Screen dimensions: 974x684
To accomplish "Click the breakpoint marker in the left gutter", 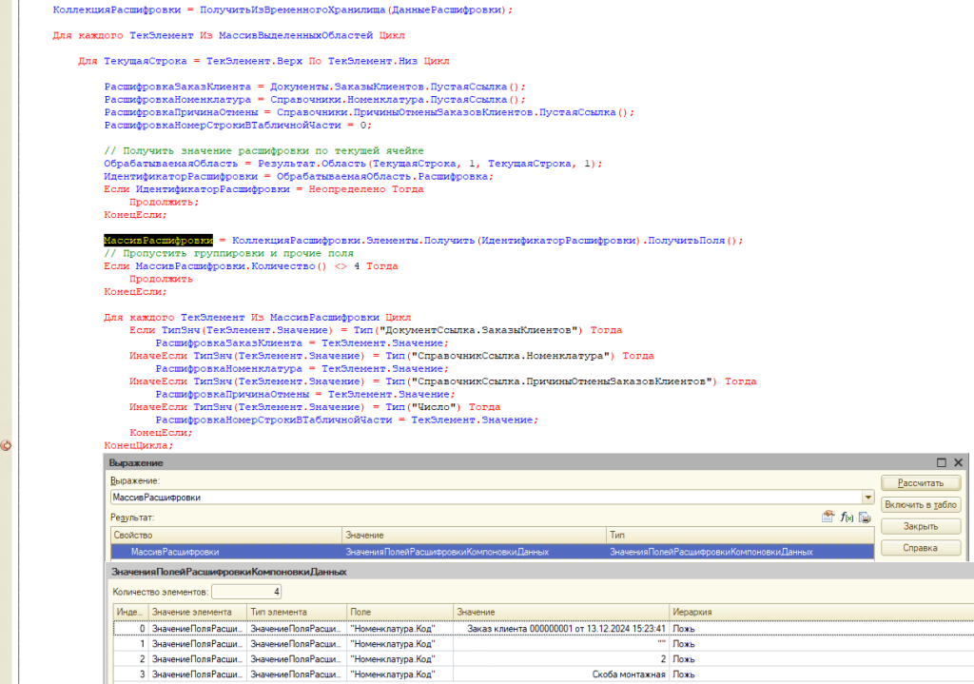I will pos(6,445).
